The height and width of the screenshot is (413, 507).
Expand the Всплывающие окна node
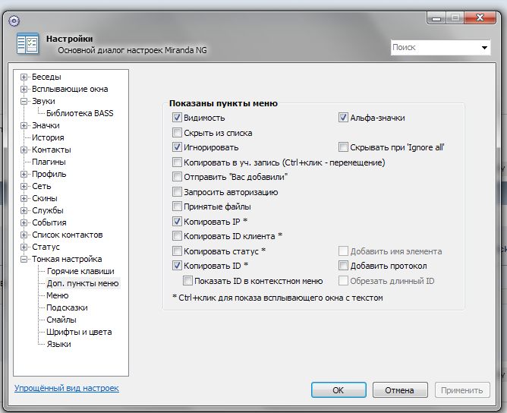(24, 89)
